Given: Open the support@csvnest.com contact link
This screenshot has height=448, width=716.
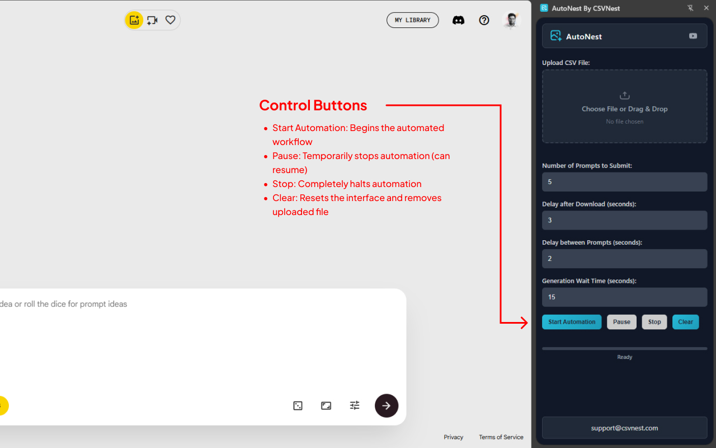Looking at the screenshot, I should [x=625, y=428].
